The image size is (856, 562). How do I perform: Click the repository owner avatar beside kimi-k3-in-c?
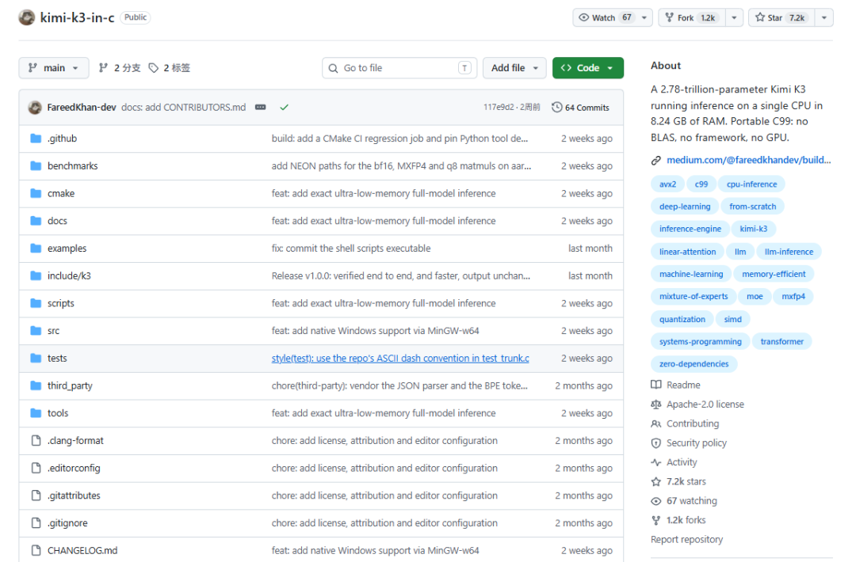(27, 17)
